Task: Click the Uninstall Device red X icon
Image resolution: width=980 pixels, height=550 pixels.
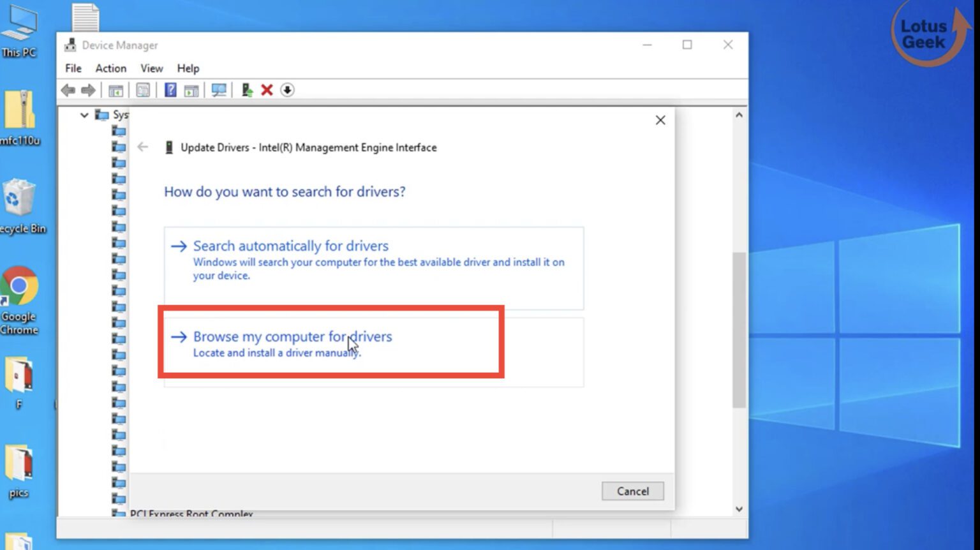Action: [x=266, y=90]
